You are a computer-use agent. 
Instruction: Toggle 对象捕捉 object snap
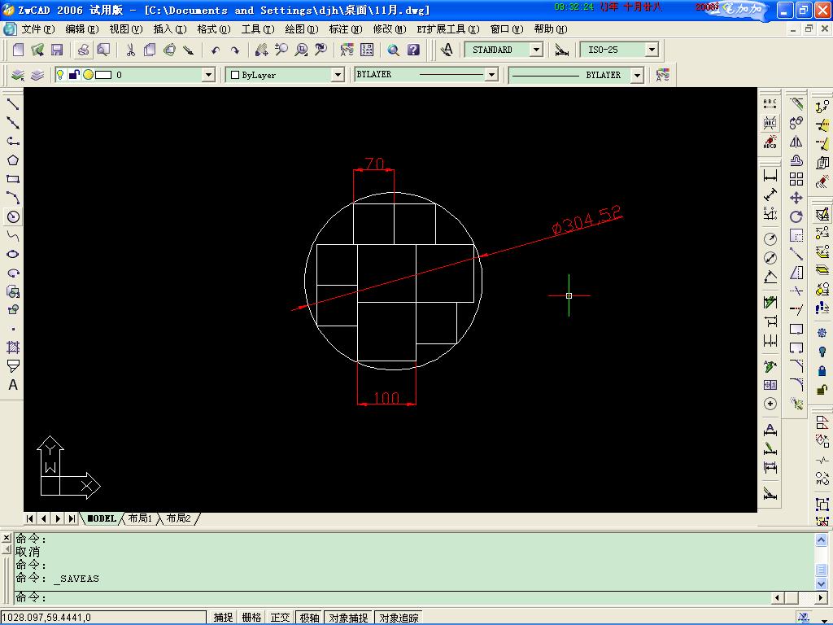348,618
